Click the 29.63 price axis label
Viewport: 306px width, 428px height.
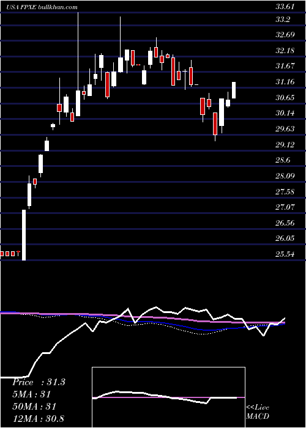tap(285, 129)
